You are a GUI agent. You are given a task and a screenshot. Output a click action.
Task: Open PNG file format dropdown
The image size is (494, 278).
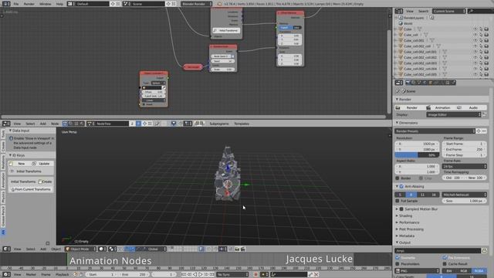pos(417,271)
